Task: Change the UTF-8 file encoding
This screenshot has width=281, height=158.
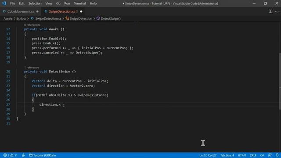Action: [x=242, y=155]
